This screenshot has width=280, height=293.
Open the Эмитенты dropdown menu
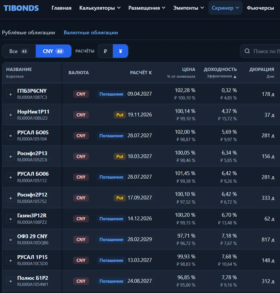click(188, 8)
